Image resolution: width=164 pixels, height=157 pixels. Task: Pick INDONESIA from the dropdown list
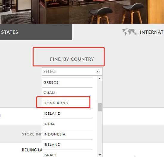(67, 134)
